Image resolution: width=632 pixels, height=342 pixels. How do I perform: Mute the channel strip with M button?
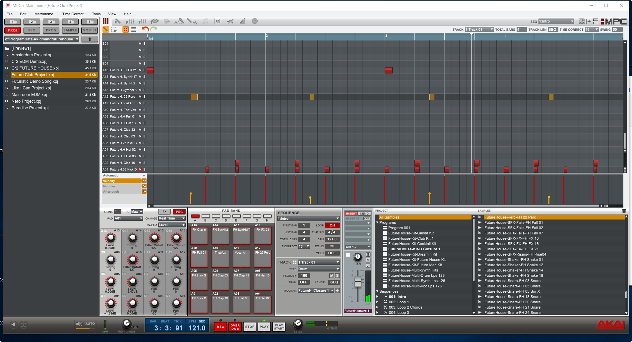[x=368, y=260]
